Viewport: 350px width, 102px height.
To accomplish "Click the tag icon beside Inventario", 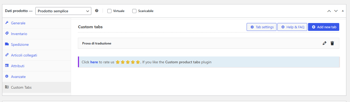I will (7, 33).
